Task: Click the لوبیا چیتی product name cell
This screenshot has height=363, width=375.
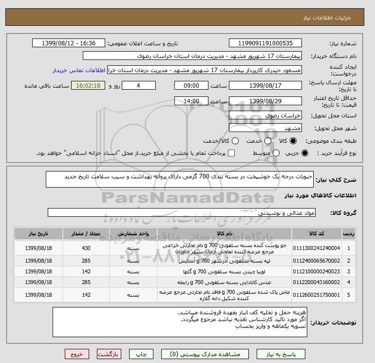Action: tap(225, 271)
